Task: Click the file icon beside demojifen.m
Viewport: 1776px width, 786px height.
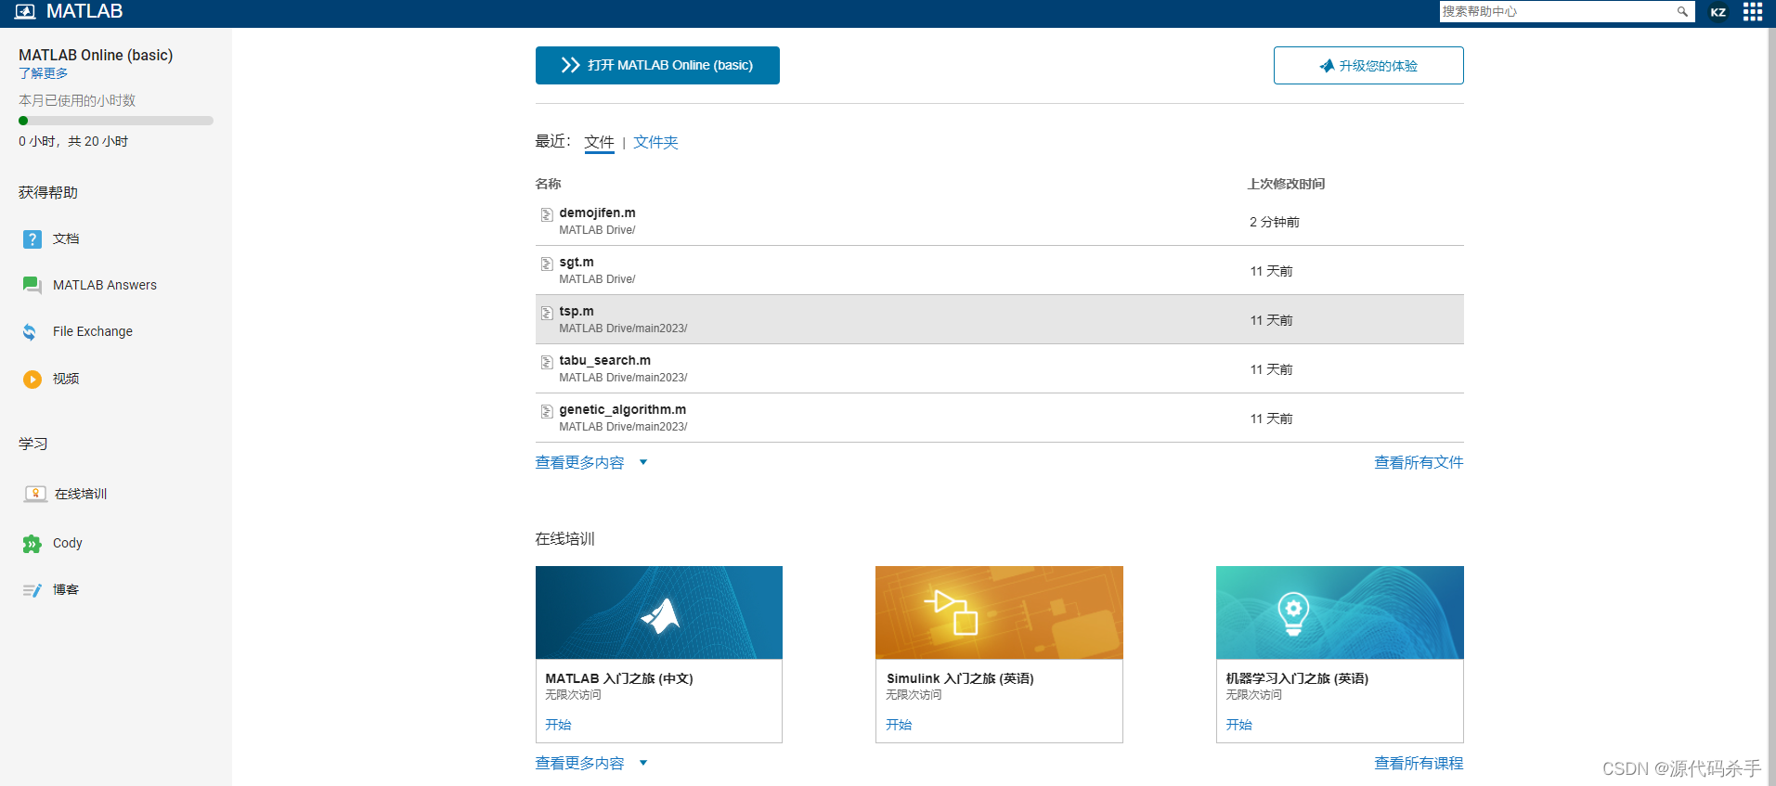Action: point(547,214)
